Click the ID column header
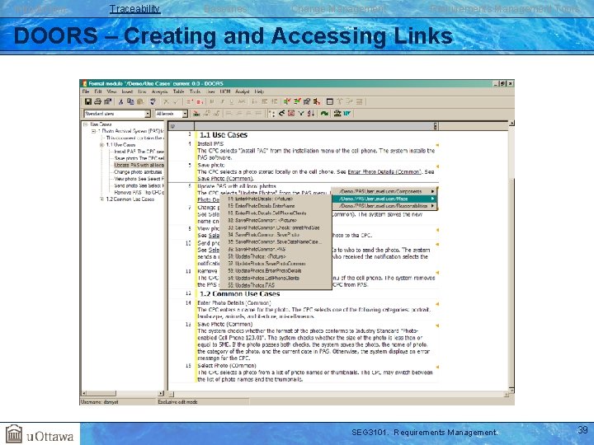594x445 pixels. click(x=181, y=126)
